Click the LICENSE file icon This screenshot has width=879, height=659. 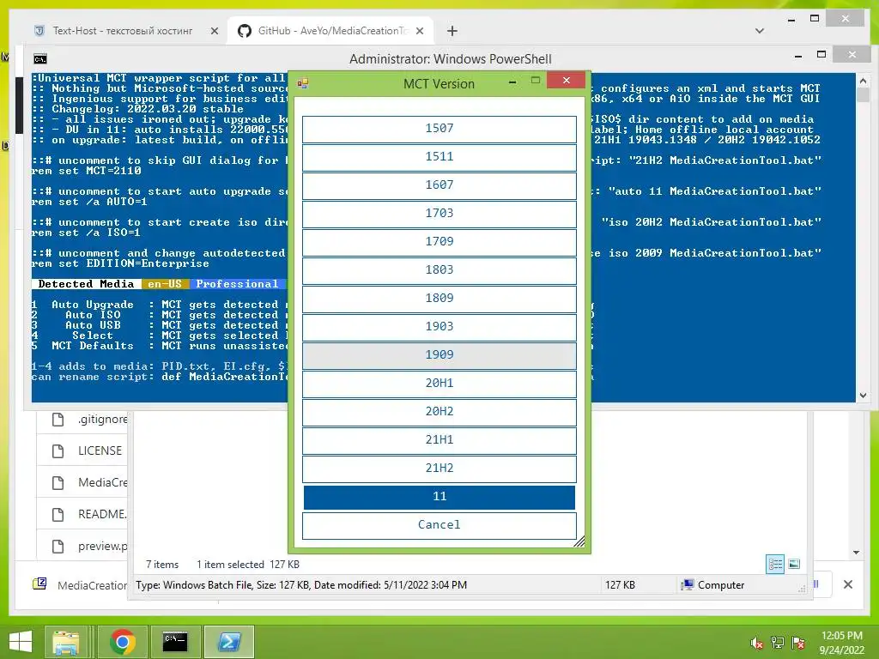click(58, 450)
